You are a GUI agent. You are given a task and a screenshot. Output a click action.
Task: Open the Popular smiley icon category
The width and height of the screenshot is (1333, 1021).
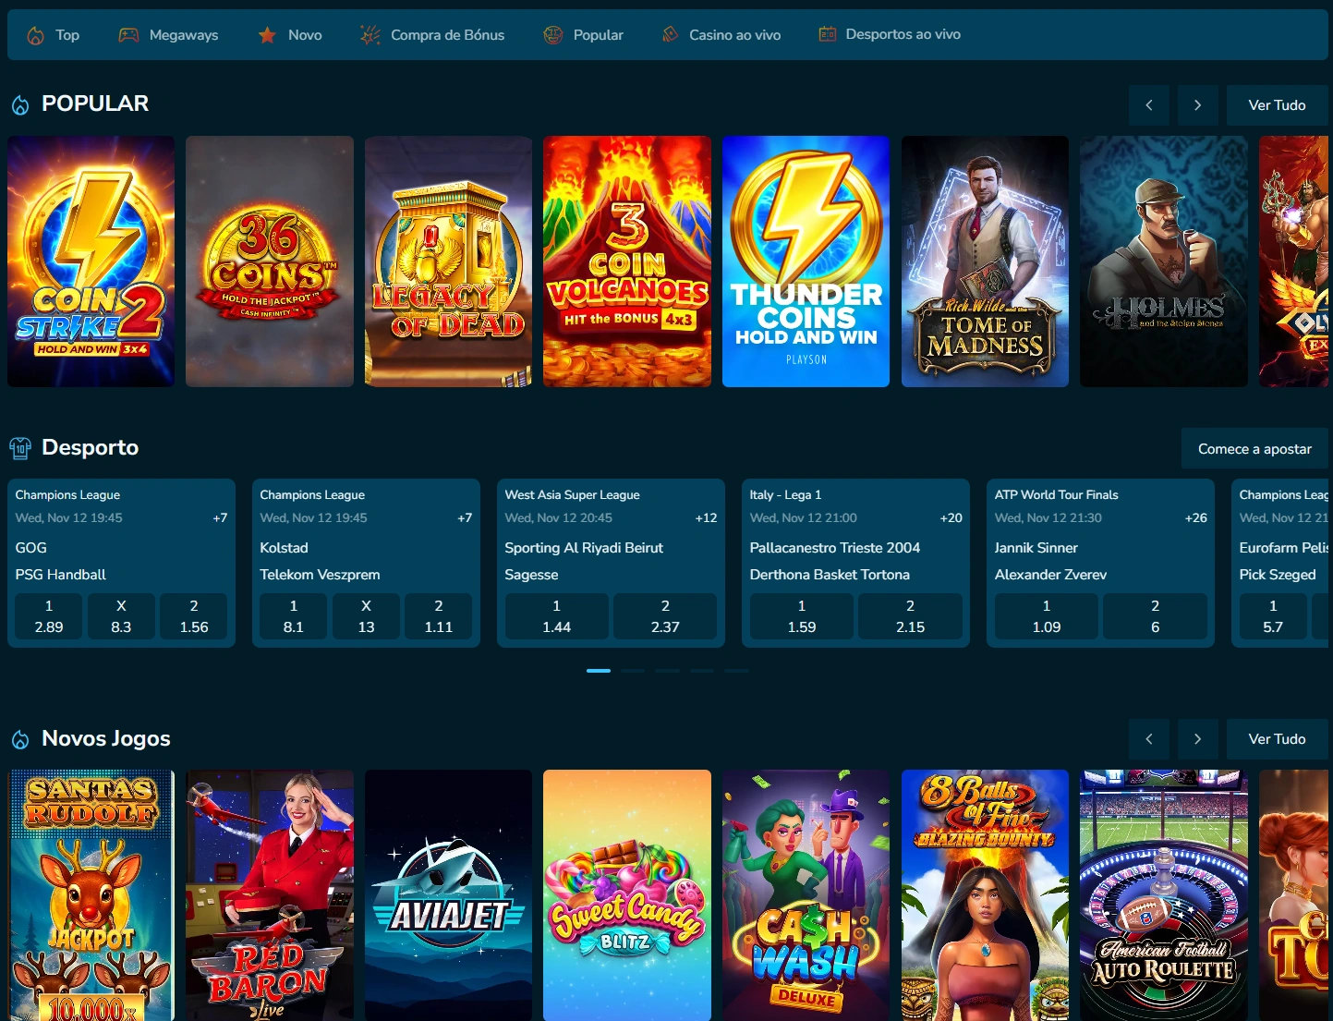coord(552,34)
